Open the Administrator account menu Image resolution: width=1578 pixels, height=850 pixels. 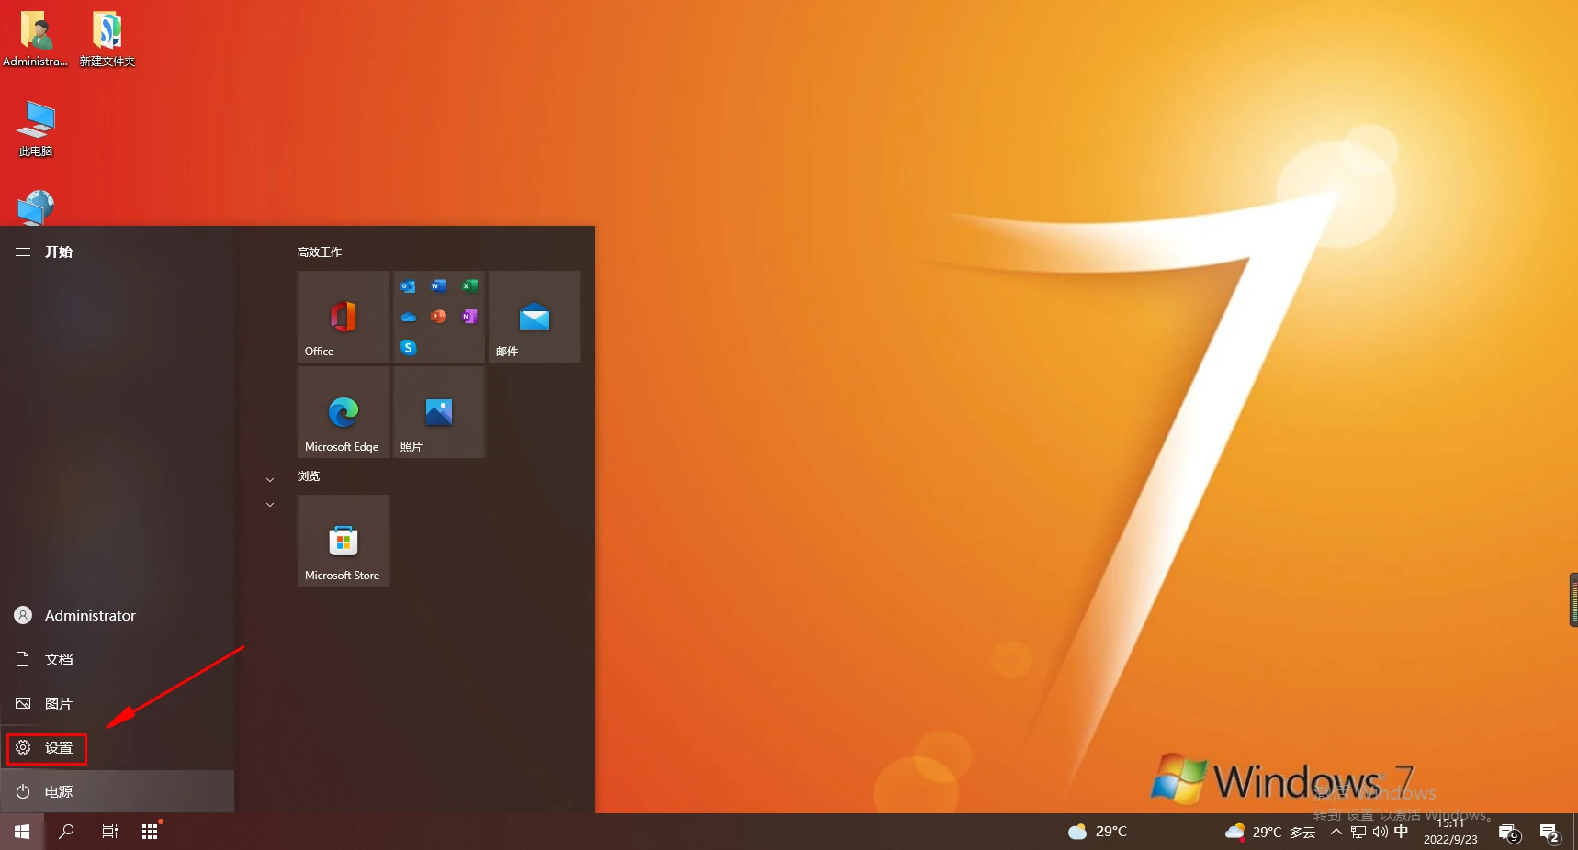click(118, 615)
